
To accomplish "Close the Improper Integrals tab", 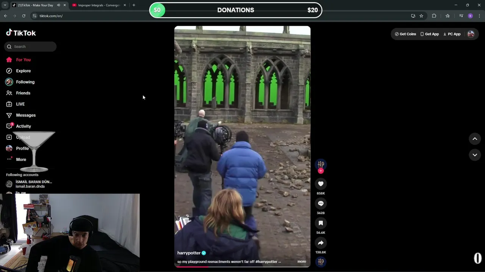I will (x=125, y=5).
